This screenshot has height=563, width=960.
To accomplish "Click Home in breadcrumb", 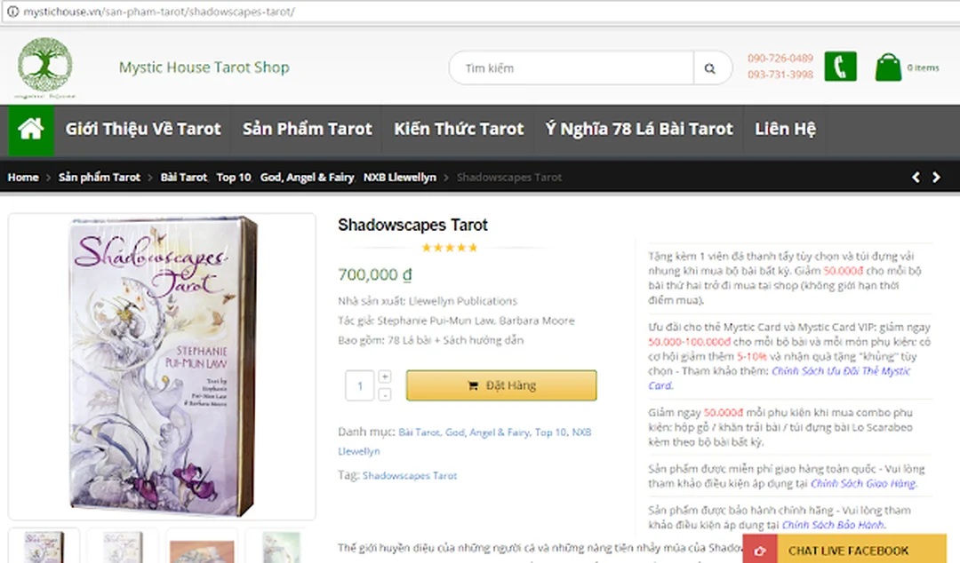I will [22, 178].
